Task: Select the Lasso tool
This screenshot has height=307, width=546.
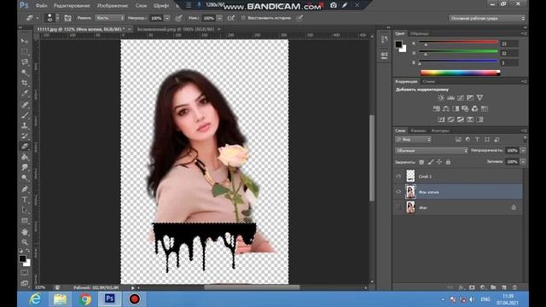Action: click(25, 62)
